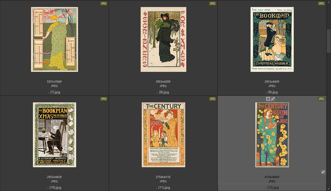Click the vertical scrollbar thumb

click(x=329, y=41)
